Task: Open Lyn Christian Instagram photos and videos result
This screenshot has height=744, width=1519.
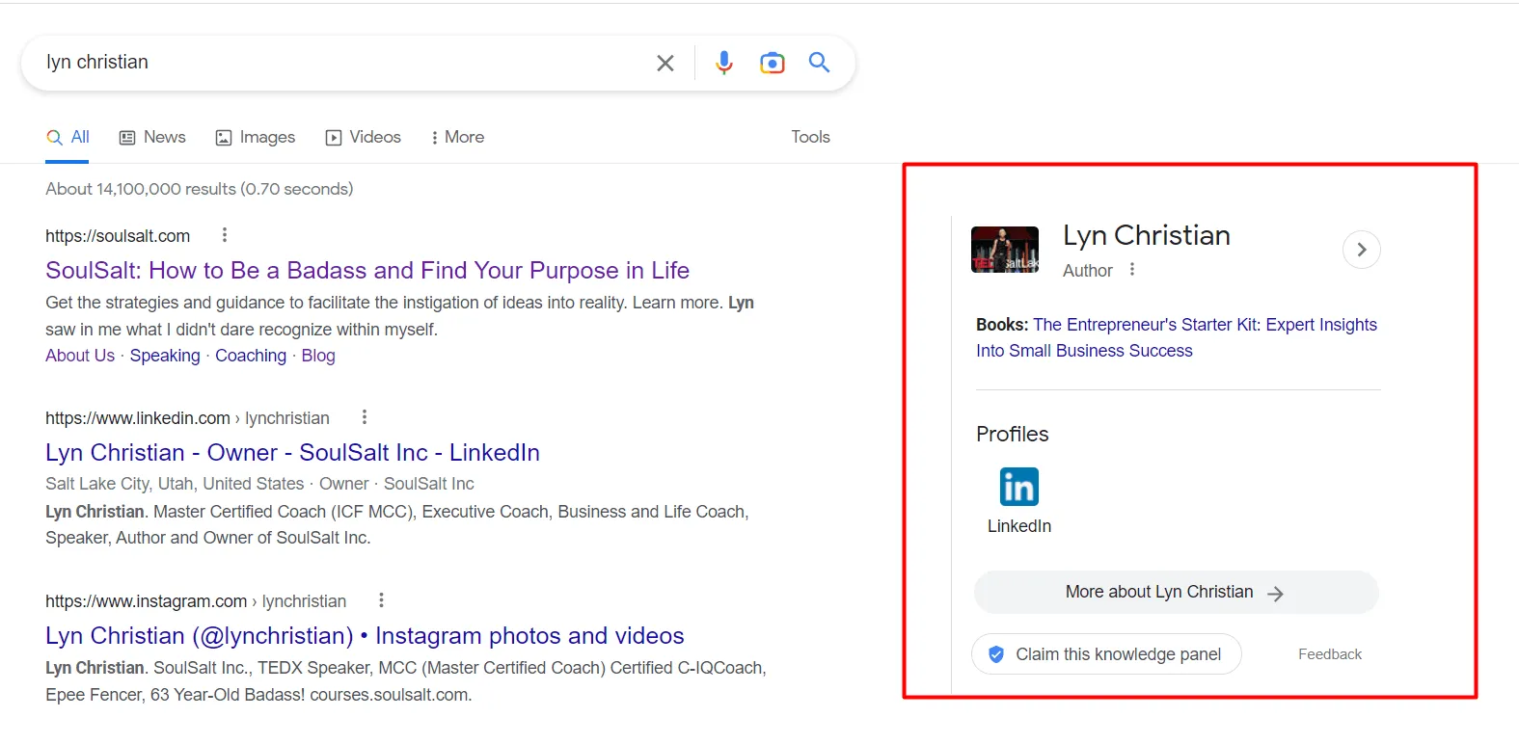Action: 365,636
